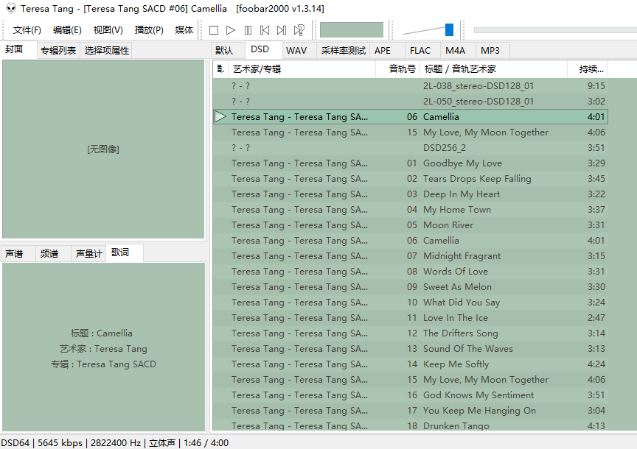Open the 播放(P) menu
This screenshot has height=449, width=637.
(x=149, y=30)
